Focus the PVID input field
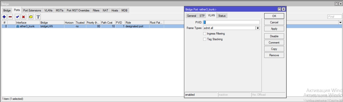The height and width of the screenshot is (102, 343). click(x=231, y=22)
